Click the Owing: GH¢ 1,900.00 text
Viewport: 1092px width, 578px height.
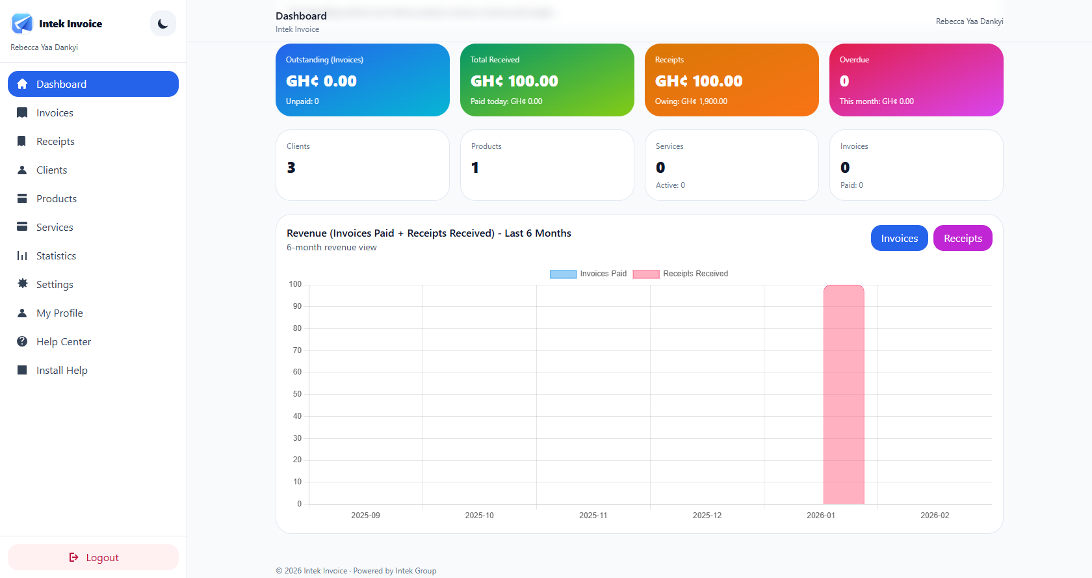tap(691, 101)
